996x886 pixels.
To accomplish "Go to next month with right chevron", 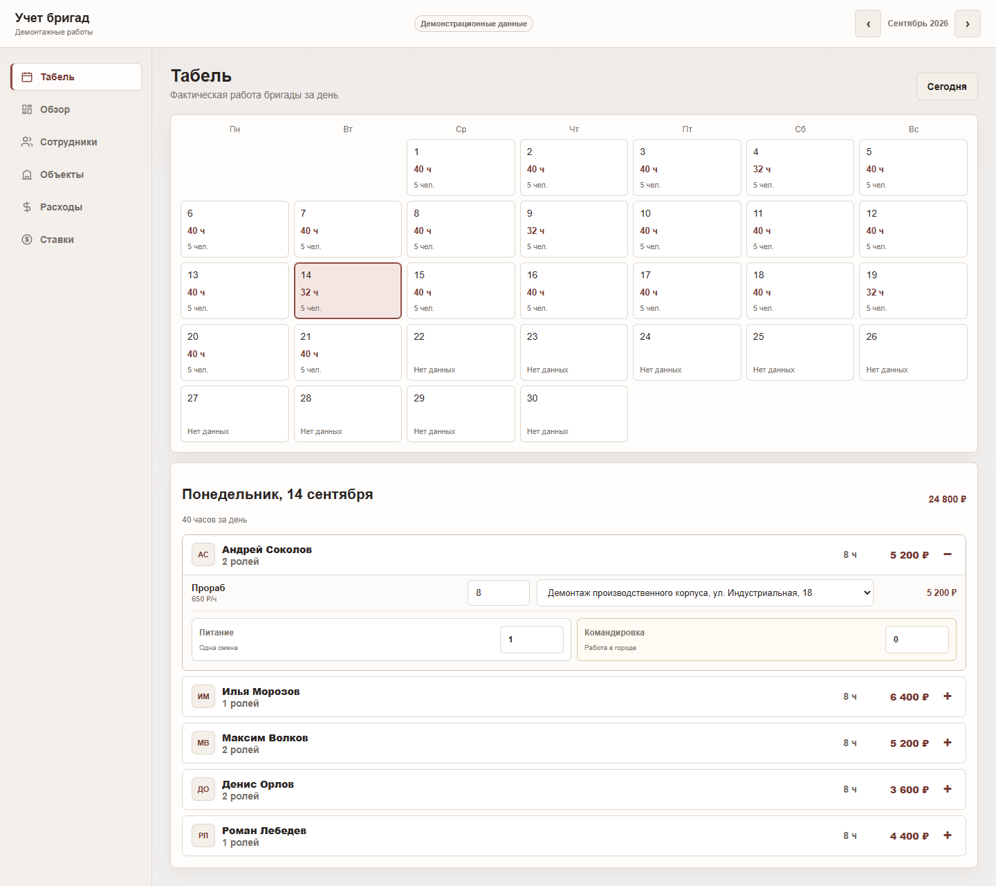I will (968, 24).
